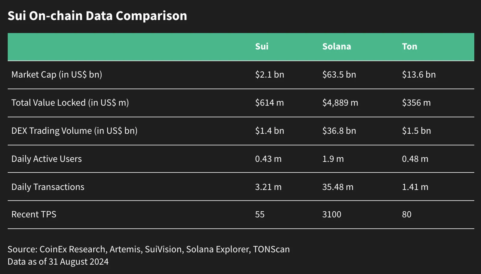Click the Daily Active Users label

46,159
